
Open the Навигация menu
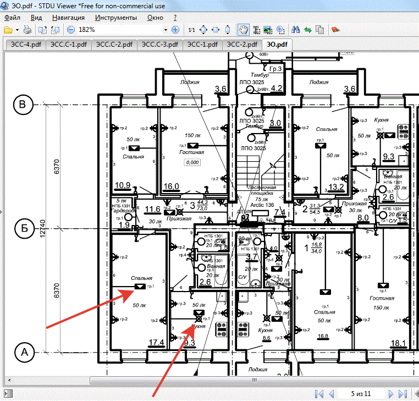64,18
